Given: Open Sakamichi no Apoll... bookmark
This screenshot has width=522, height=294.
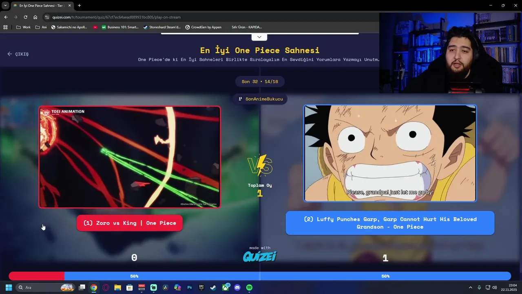Looking at the screenshot, I should pyautogui.click(x=69, y=27).
